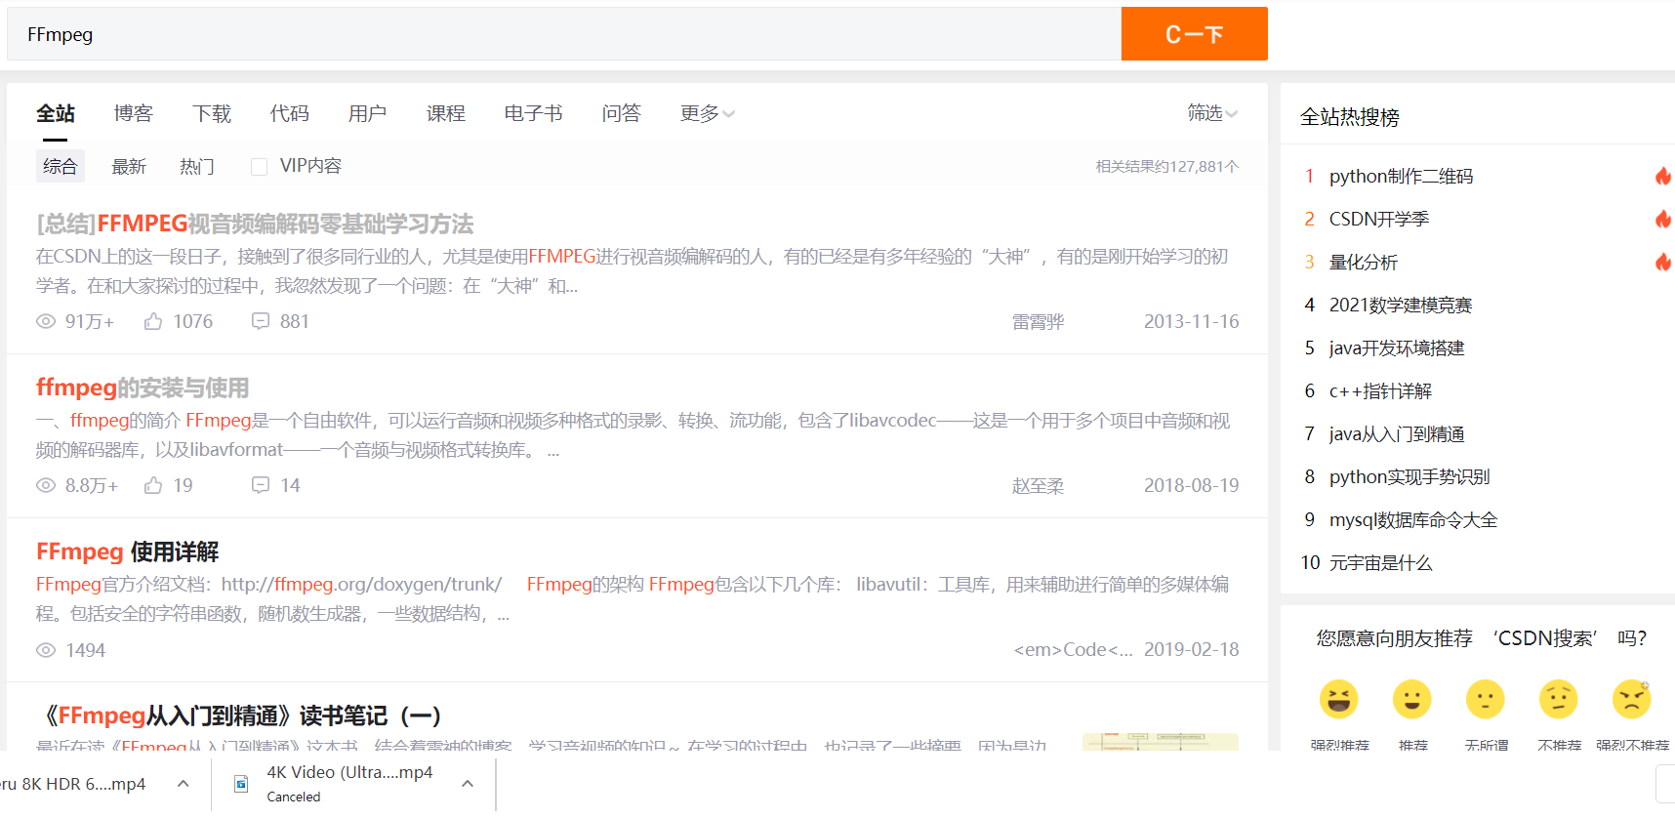Open hot search 元宇宙是什么

1380,562
